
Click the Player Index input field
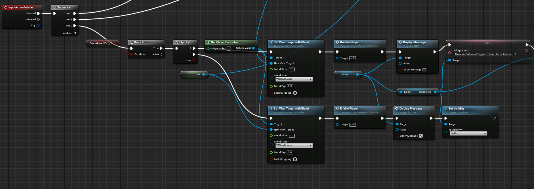point(229,49)
